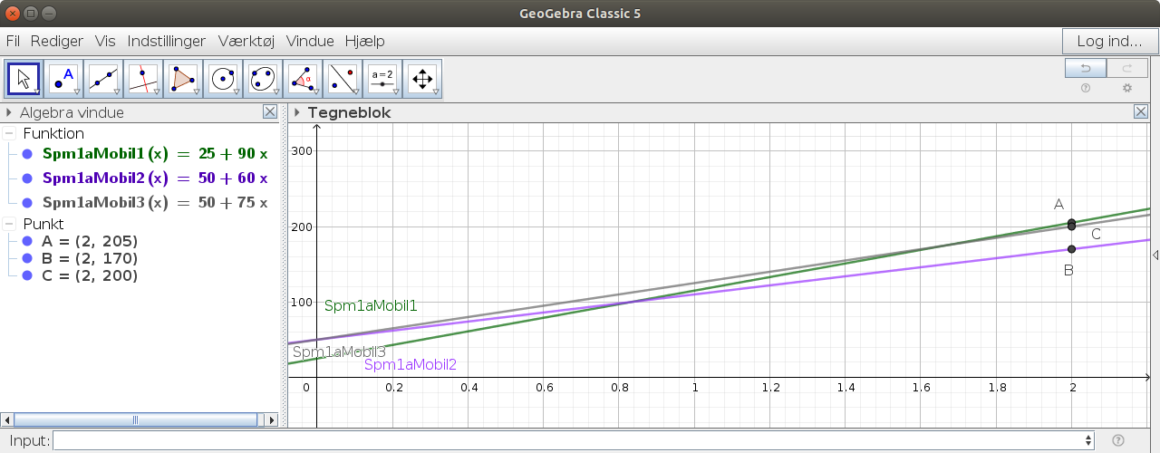
Task: Select function Spm1aMobil1(x) = 25 + 90 x
Action: click(x=155, y=154)
